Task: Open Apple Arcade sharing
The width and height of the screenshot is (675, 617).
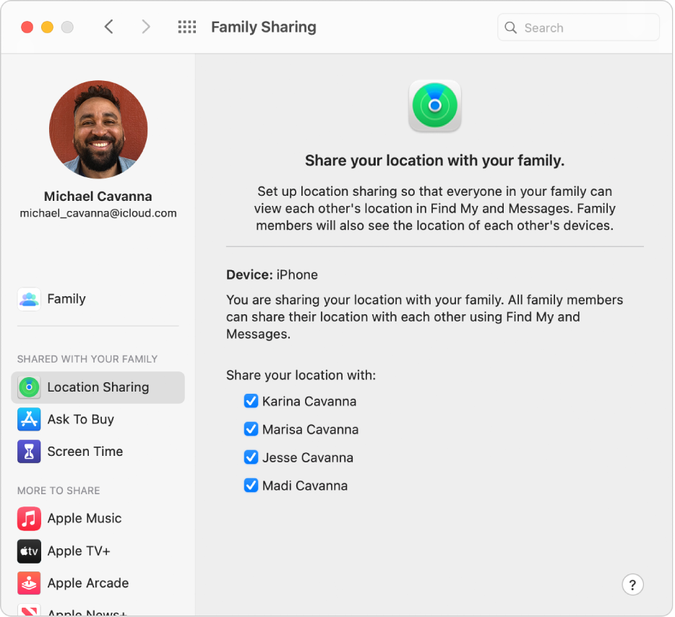Action: click(98, 584)
